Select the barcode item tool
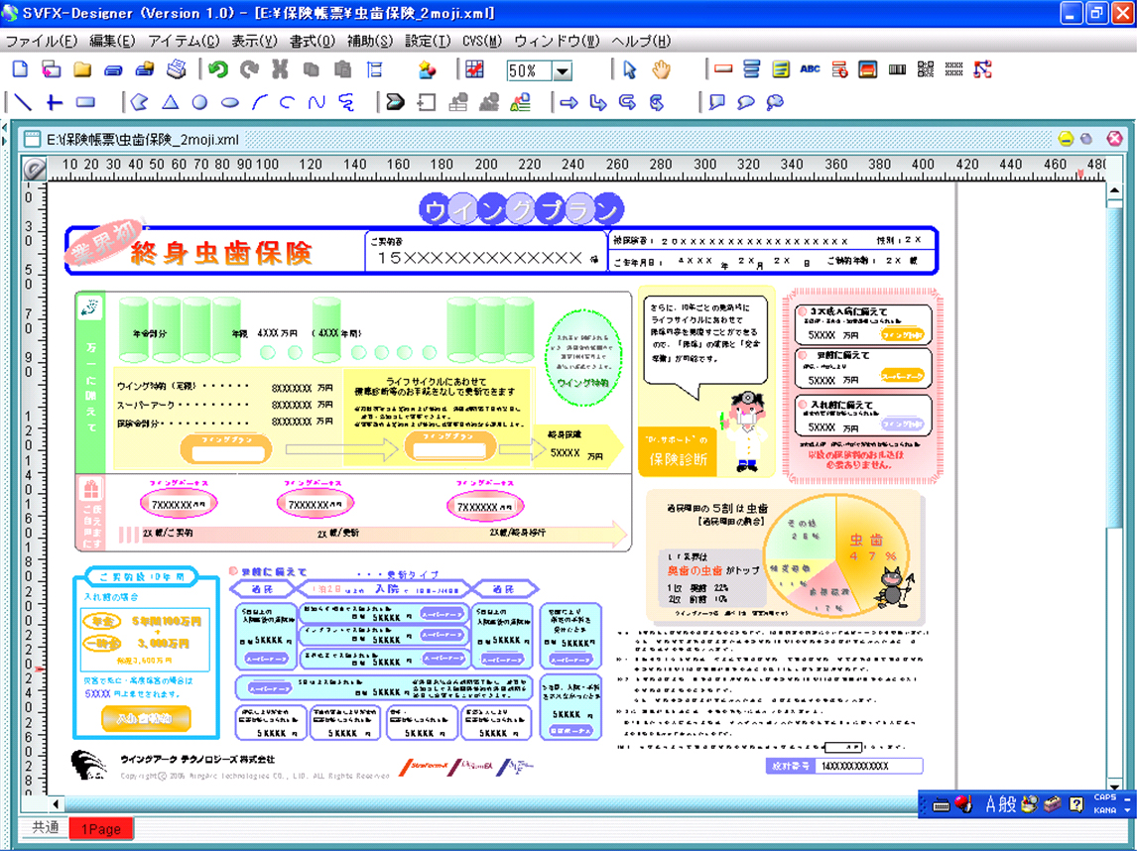Viewport: 1137px width, 851px height. [897, 69]
